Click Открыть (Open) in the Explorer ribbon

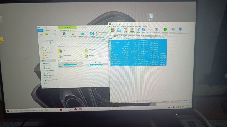click(47, 35)
